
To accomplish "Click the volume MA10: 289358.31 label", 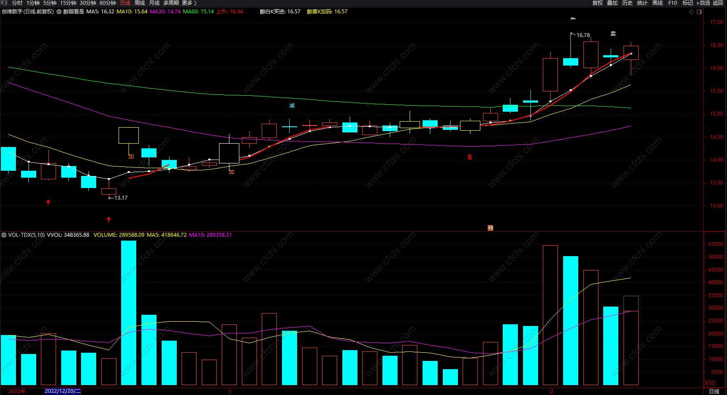I will [x=210, y=235].
